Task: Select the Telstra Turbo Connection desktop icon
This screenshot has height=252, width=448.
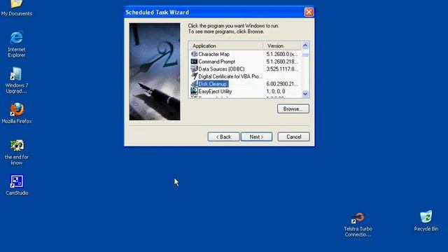Action: click(x=358, y=225)
